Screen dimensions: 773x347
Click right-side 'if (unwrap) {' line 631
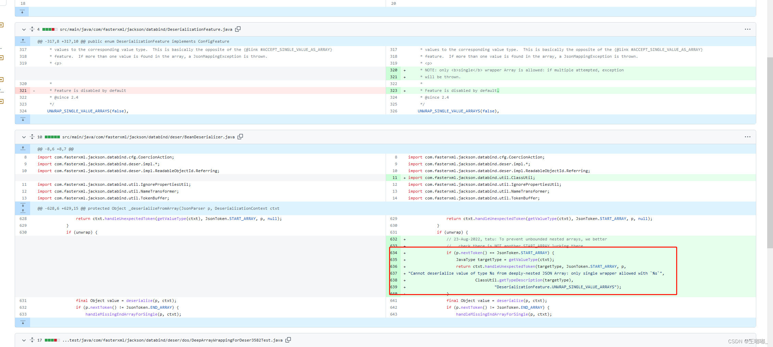(452, 233)
